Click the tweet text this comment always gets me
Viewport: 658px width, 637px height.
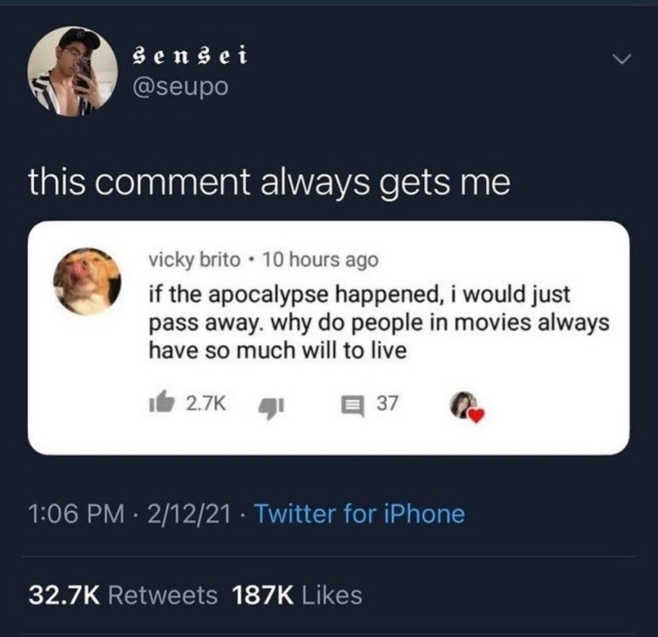tap(269, 183)
